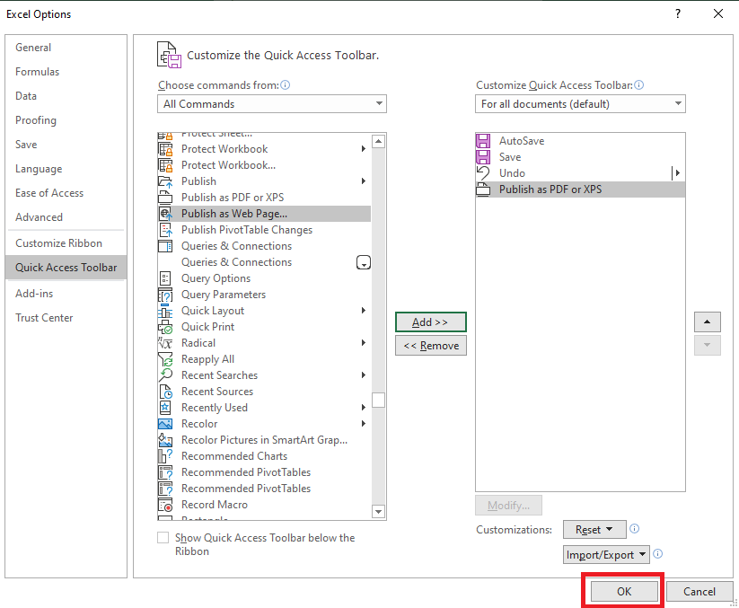The height and width of the screenshot is (608, 739).
Task: Click the Quick Layout chart icon
Action: point(165,311)
